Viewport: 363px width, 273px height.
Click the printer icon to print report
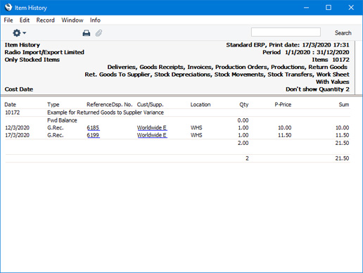[x=87, y=33]
